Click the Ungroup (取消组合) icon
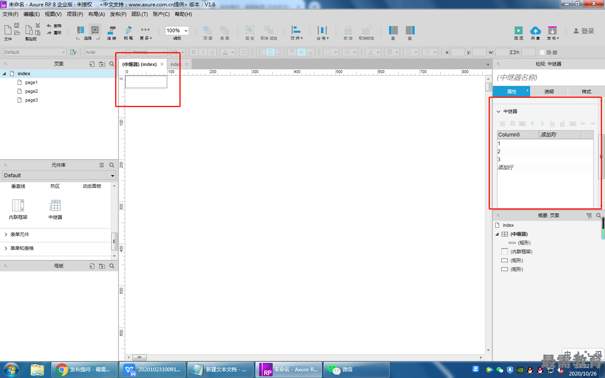 pos(269,30)
